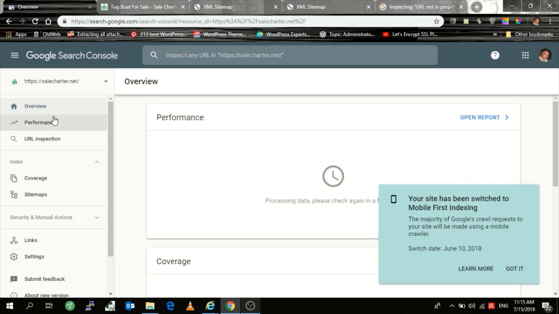Open Microsoft Edge from the taskbar
The height and width of the screenshot is (314, 559).
coord(170,306)
